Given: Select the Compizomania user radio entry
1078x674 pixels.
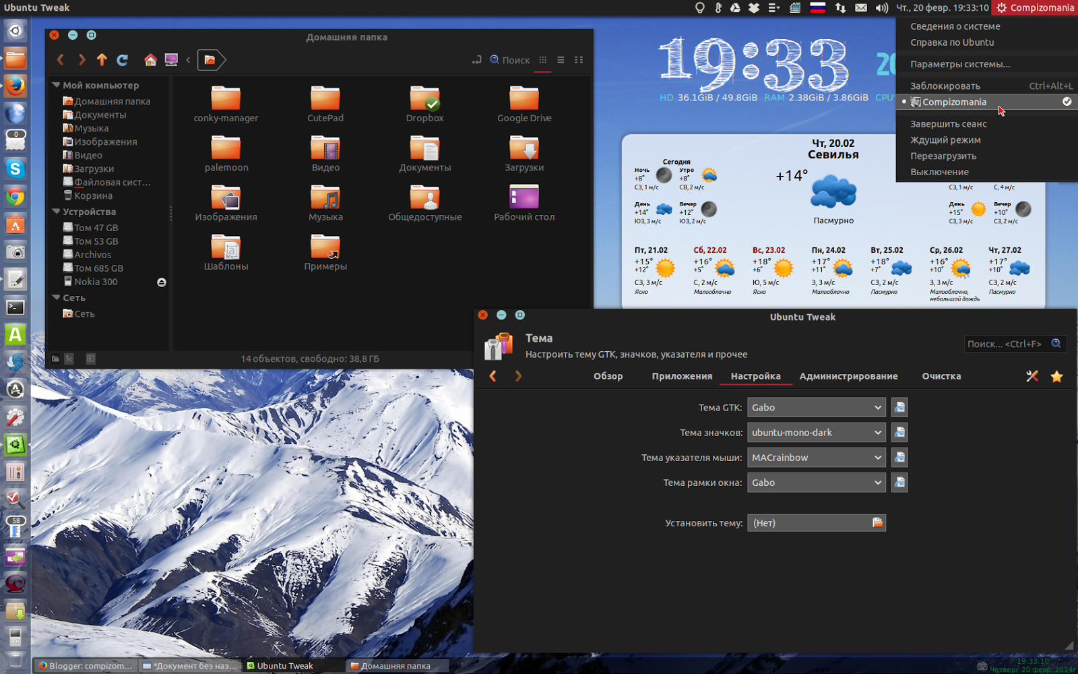Looking at the screenshot, I should click(x=987, y=102).
